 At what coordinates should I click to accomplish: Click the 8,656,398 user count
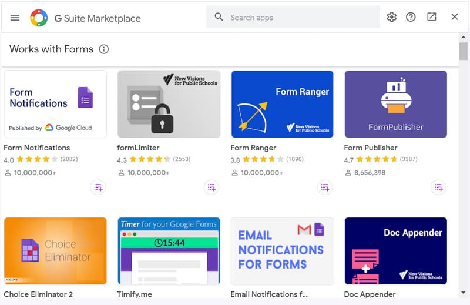370,173
